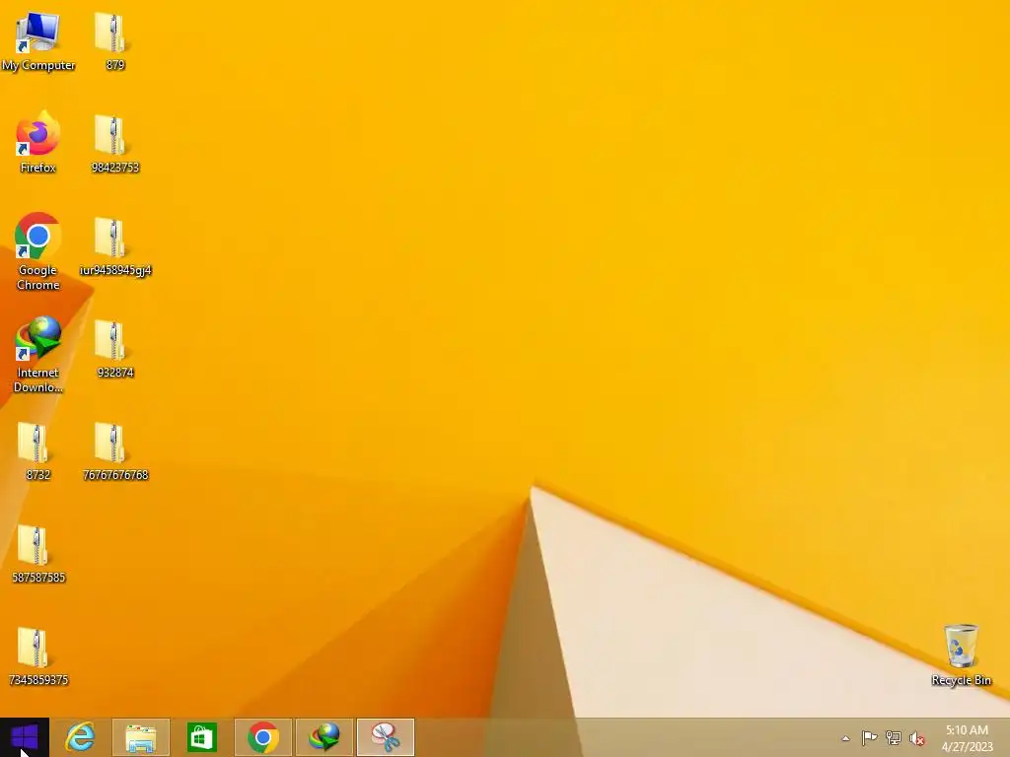Select the Internet Download Manager desktop shortcut
The width and height of the screenshot is (1010, 757).
pos(38,354)
